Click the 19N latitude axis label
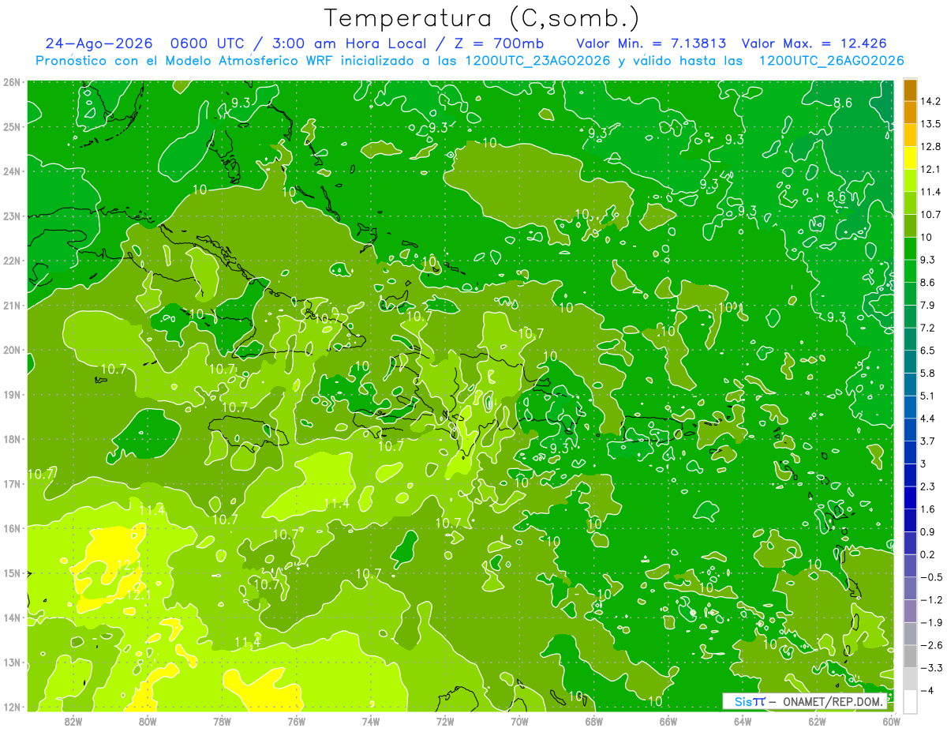The image size is (947, 732). click(x=12, y=394)
